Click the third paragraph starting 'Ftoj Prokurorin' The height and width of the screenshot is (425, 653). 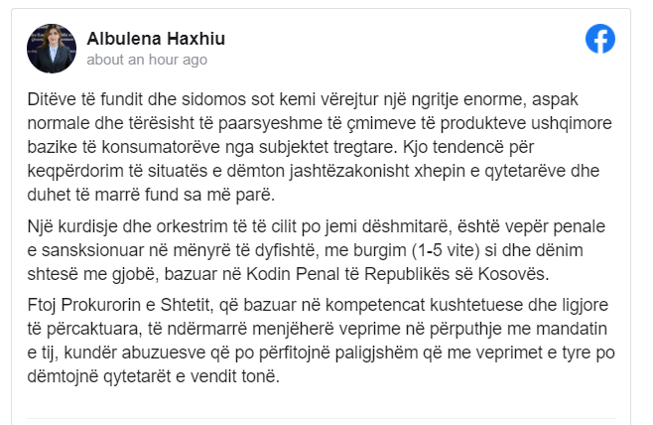click(322, 341)
